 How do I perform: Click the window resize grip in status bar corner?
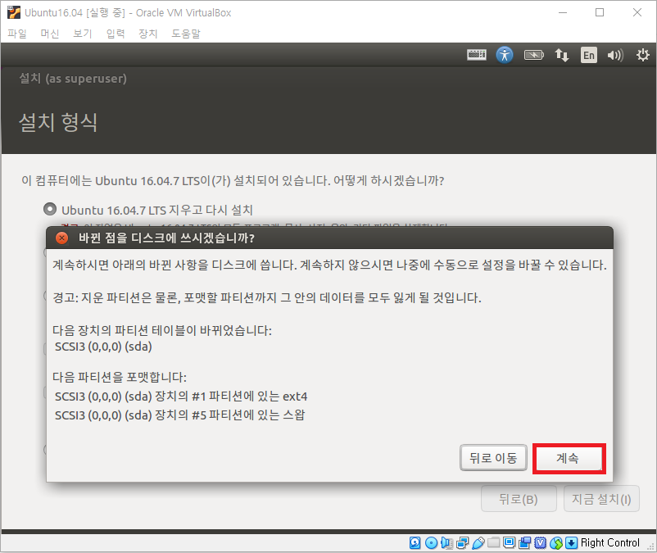tap(650, 546)
